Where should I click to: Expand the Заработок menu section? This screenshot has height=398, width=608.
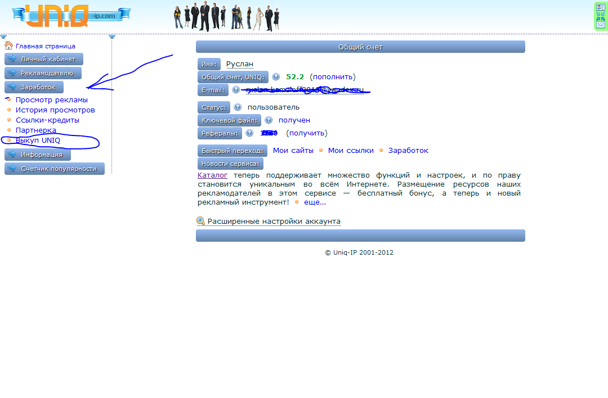34,87
